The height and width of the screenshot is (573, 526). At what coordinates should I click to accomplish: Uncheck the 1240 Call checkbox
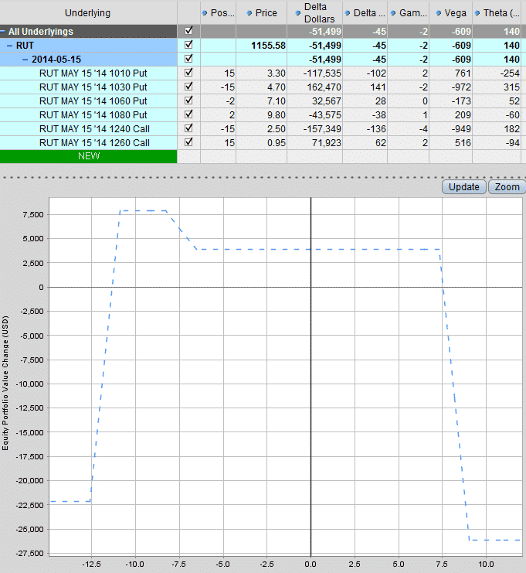pyautogui.click(x=188, y=128)
